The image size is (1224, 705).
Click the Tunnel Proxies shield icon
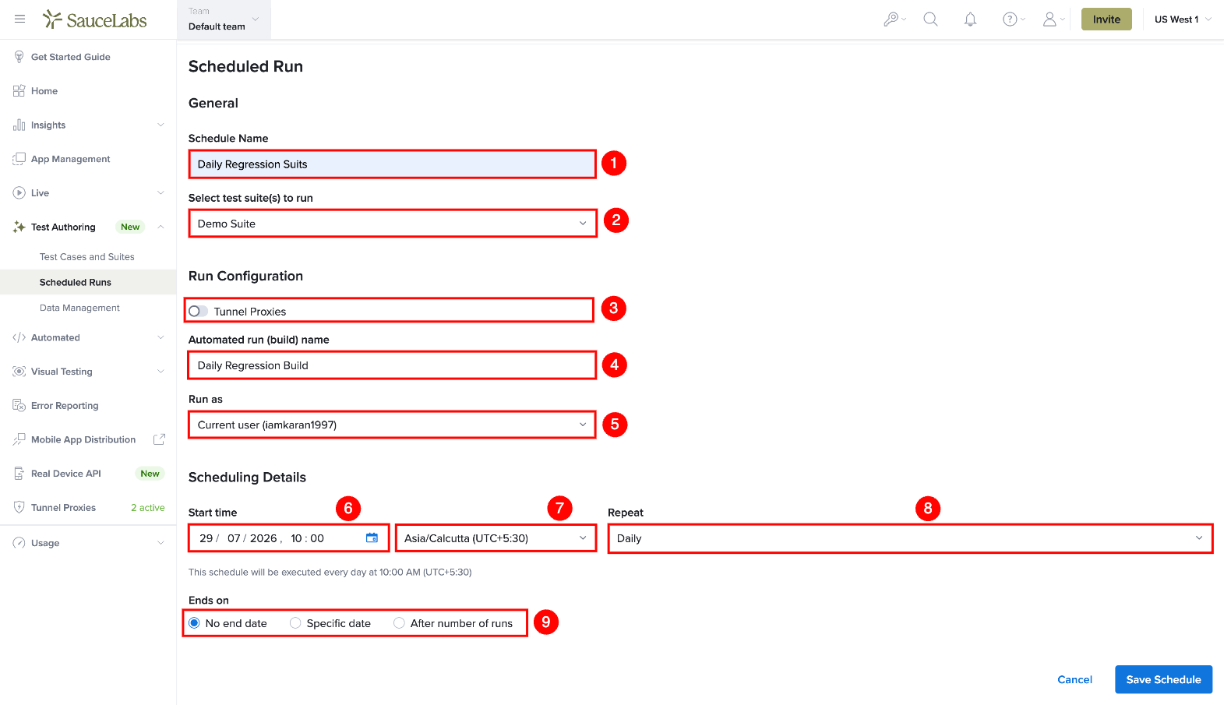point(19,508)
